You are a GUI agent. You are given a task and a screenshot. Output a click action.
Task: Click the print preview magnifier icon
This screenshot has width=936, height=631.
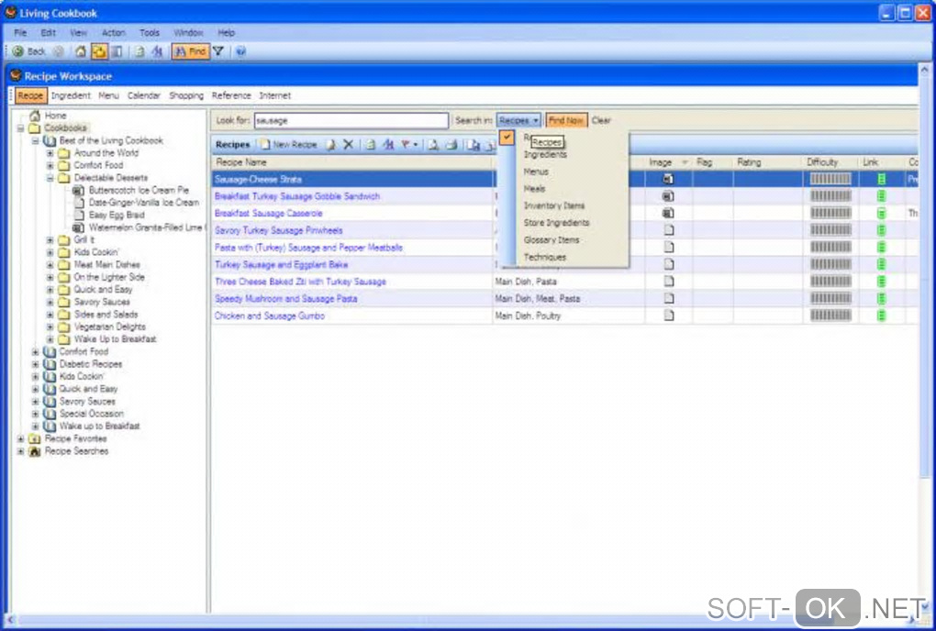(x=433, y=145)
